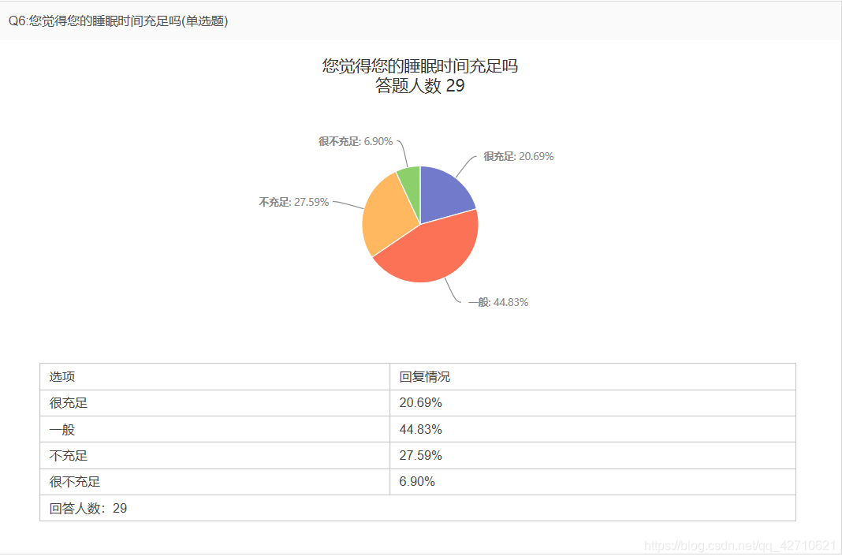The width and height of the screenshot is (842, 560).
Task: Click the 不充足 table row cell
Action: pos(214,456)
